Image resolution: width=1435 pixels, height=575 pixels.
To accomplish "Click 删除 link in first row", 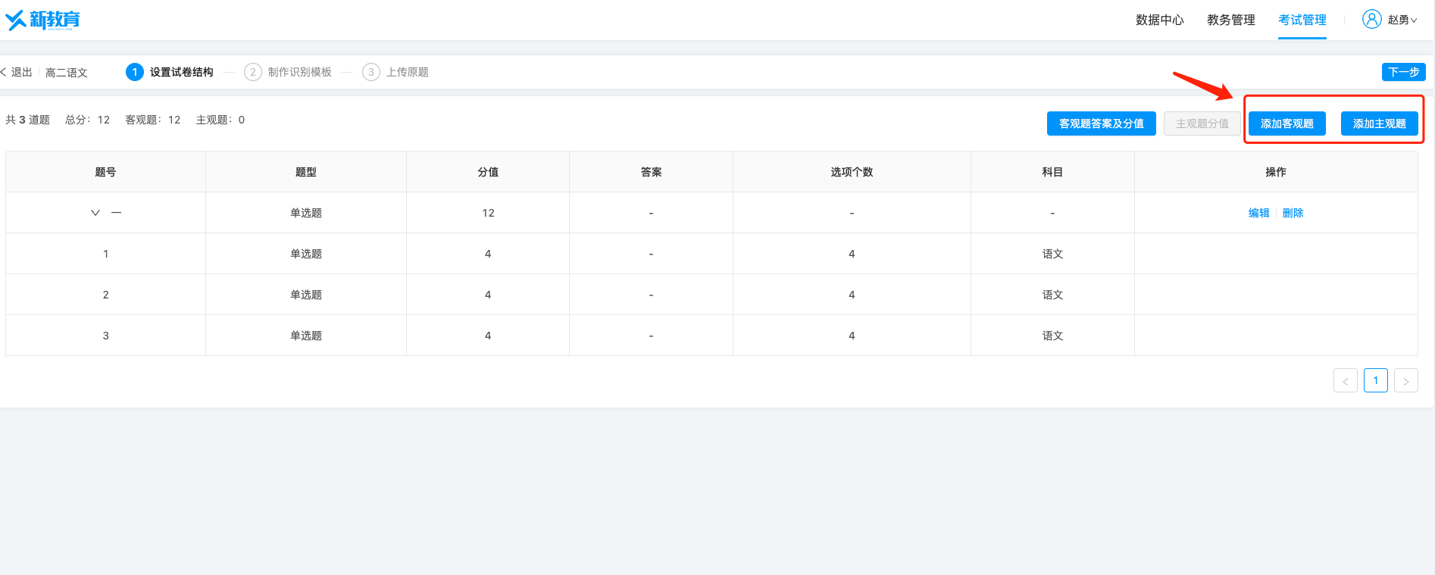I will coord(1293,213).
